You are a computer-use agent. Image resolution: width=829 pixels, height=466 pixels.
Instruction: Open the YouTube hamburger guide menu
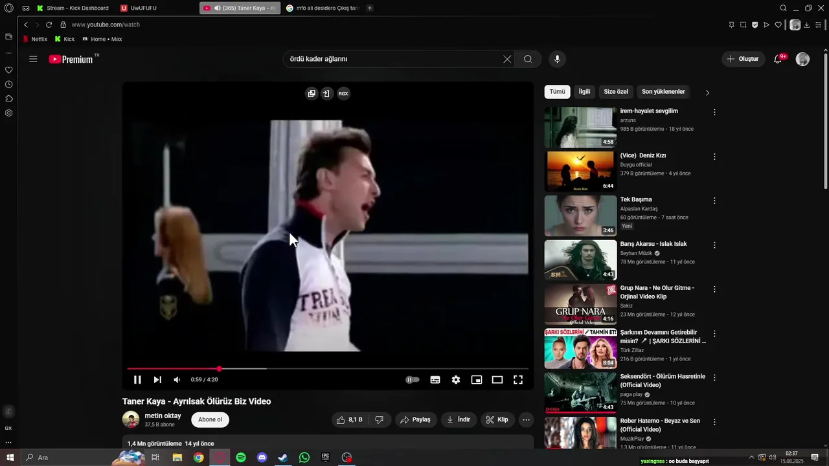pyautogui.click(x=33, y=59)
